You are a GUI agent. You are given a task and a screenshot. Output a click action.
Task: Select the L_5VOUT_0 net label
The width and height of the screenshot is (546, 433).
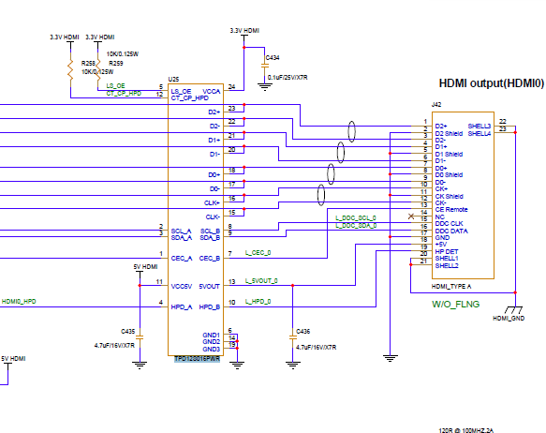pyautogui.click(x=261, y=280)
